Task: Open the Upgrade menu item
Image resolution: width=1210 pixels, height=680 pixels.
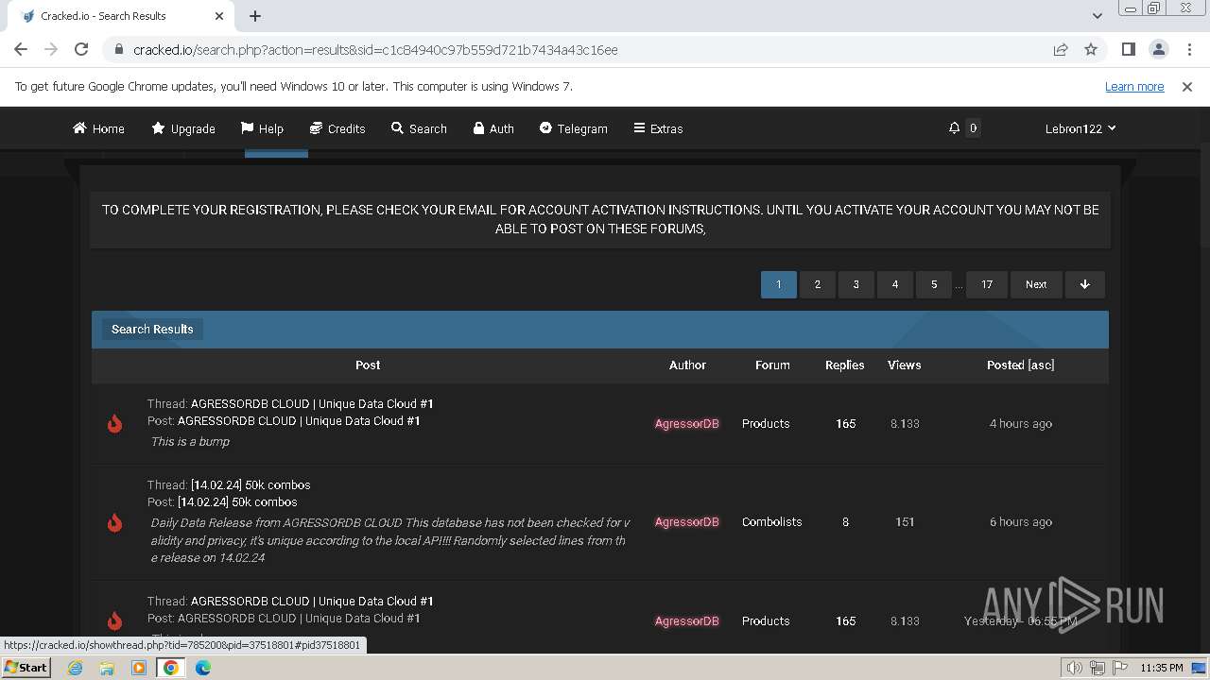Action: pos(183,128)
